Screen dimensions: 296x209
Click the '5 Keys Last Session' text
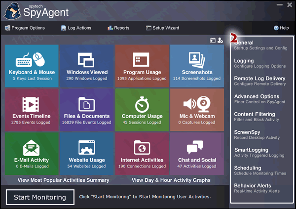coord(32,78)
